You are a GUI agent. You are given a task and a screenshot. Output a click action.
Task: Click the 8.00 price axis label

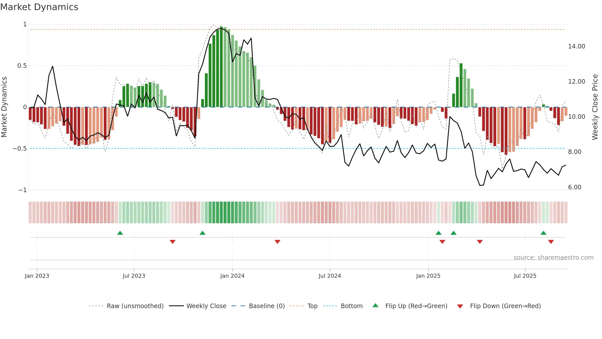coord(575,152)
